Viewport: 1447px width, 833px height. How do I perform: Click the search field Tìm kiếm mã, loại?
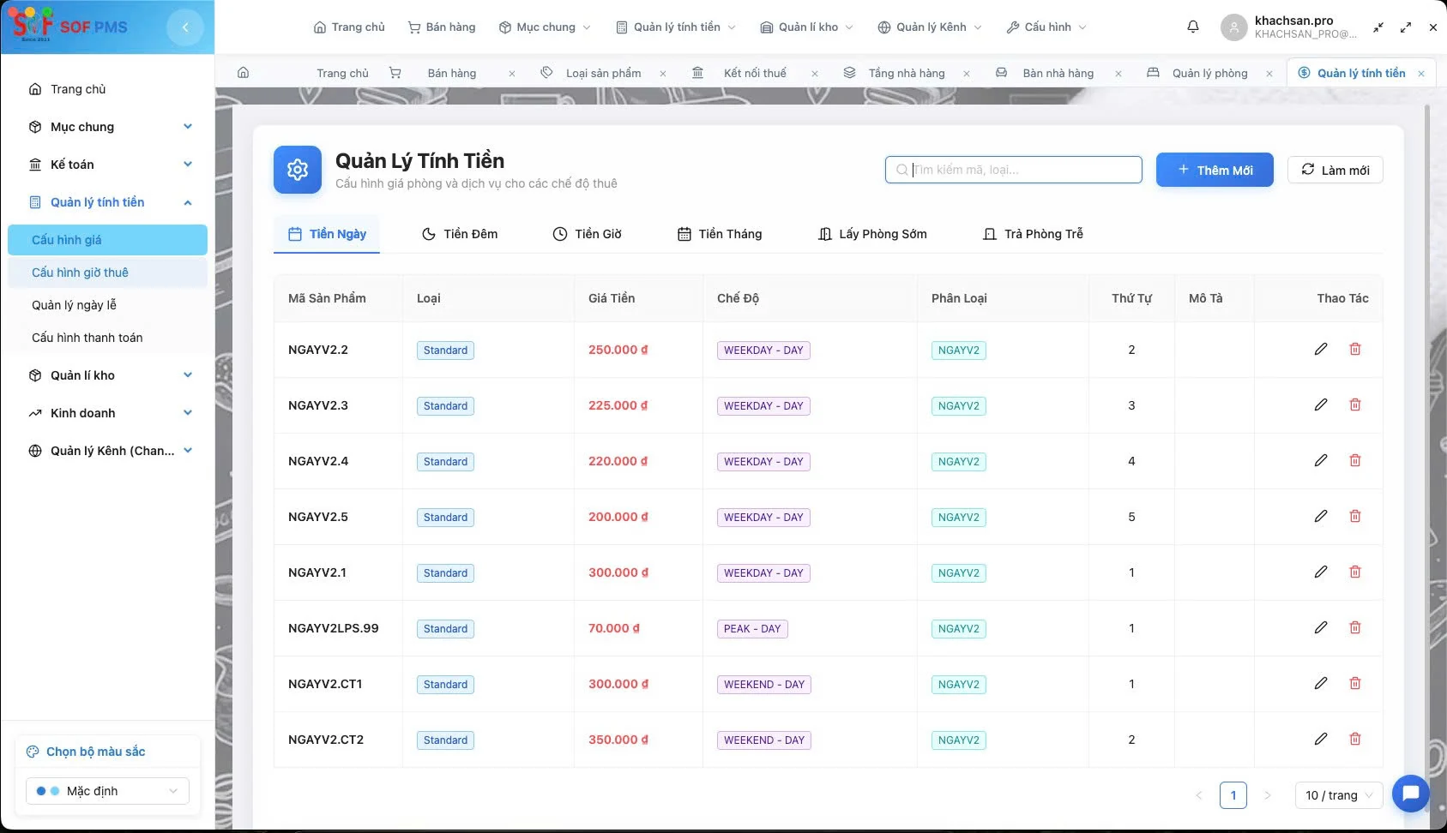point(1014,170)
